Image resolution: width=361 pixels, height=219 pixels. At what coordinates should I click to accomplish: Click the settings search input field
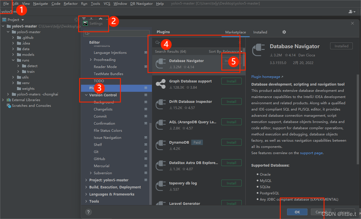pyautogui.click(x=116, y=34)
